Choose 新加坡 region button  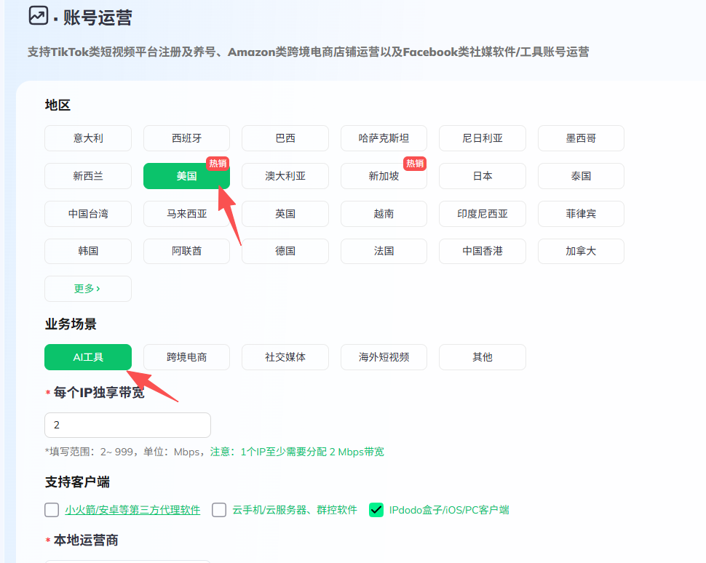click(384, 176)
